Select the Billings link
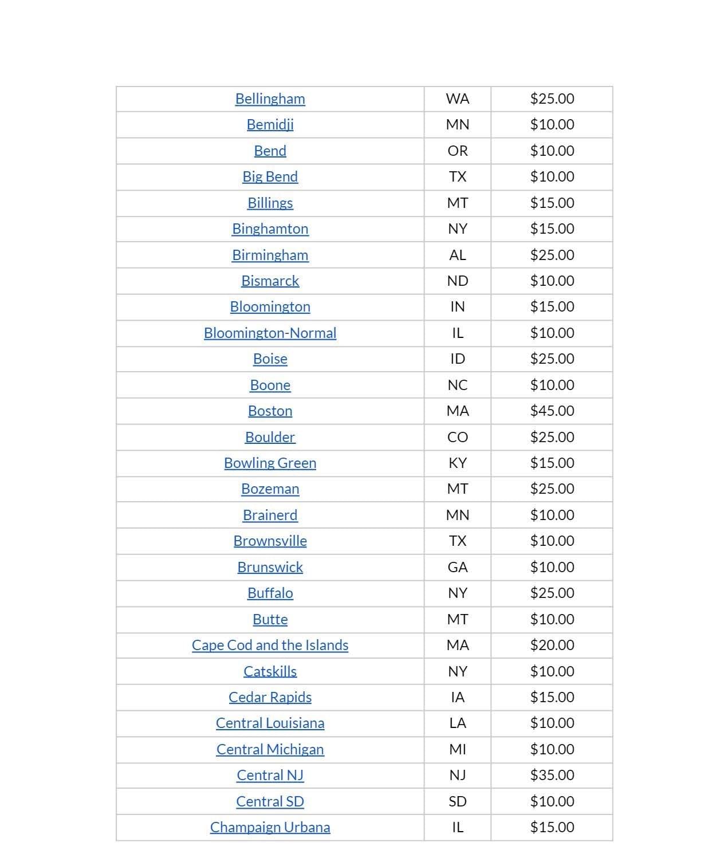 click(270, 203)
